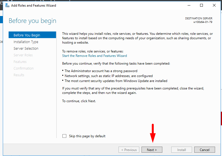Click the window title bar text

click(33, 6)
